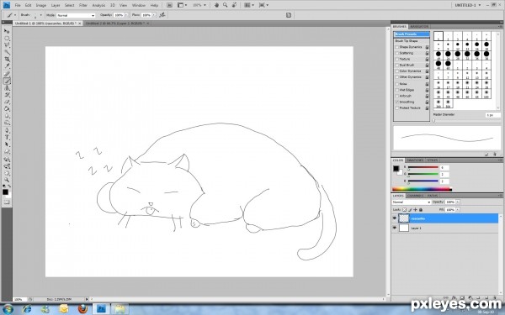
Task: Select the Move tool
Action: 7,31
